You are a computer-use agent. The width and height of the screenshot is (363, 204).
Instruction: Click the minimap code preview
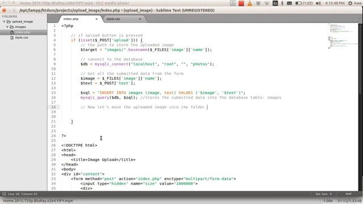[343, 36]
